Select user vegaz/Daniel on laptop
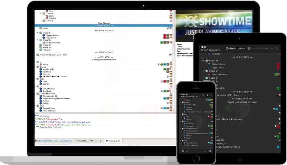Viewport: 287px width, 165px height. click(51, 38)
